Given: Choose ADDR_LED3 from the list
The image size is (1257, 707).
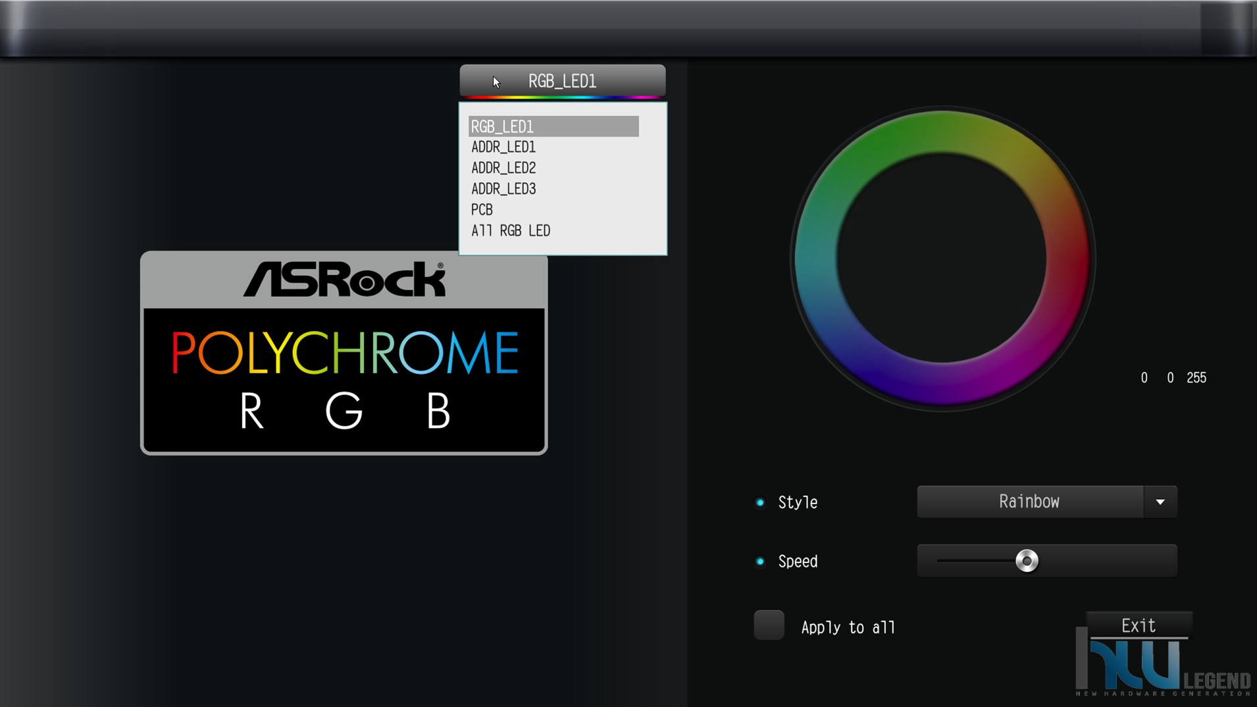Looking at the screenshot, I should 503,190.
